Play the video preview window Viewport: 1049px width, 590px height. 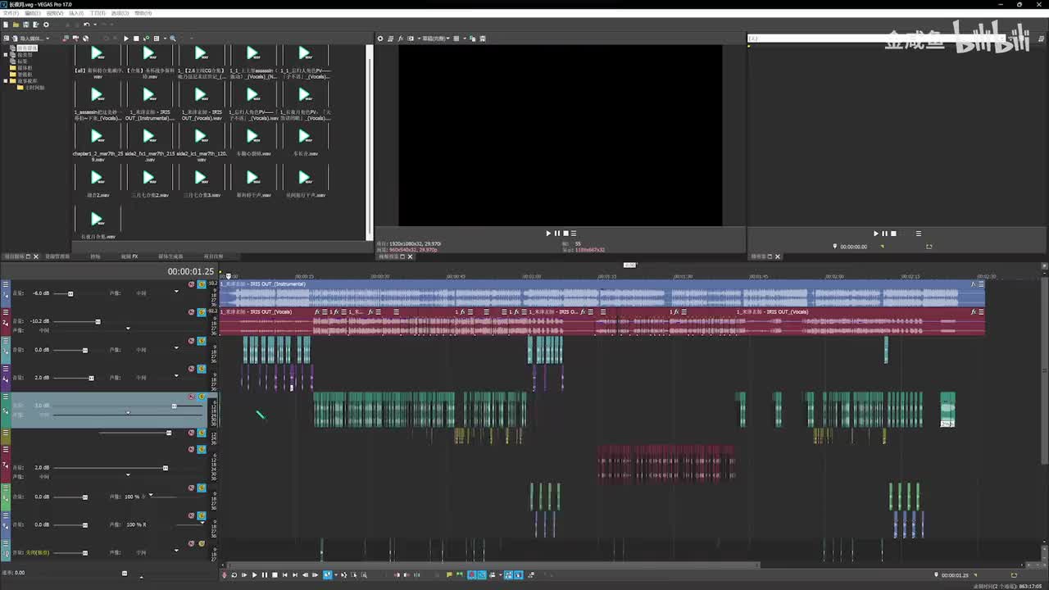click(x=548, y=234)
